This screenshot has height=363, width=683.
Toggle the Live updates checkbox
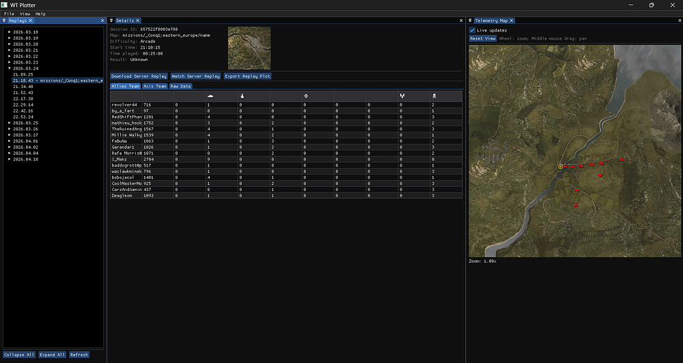[473, 30]
